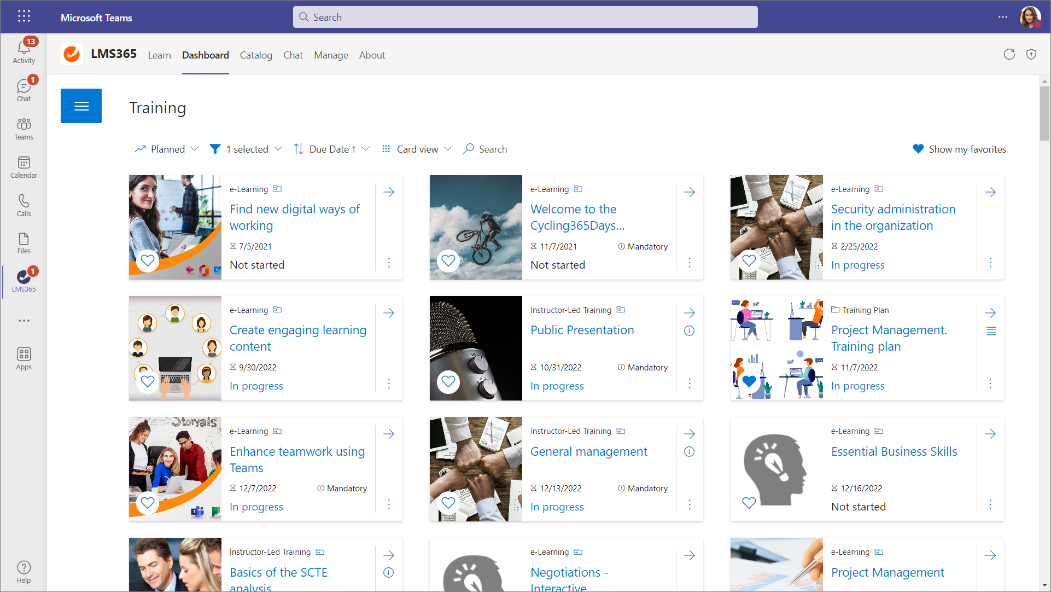Click the refresh icon in LMS365 header
Screen dimensions: 1051x592
point(1009,54)
